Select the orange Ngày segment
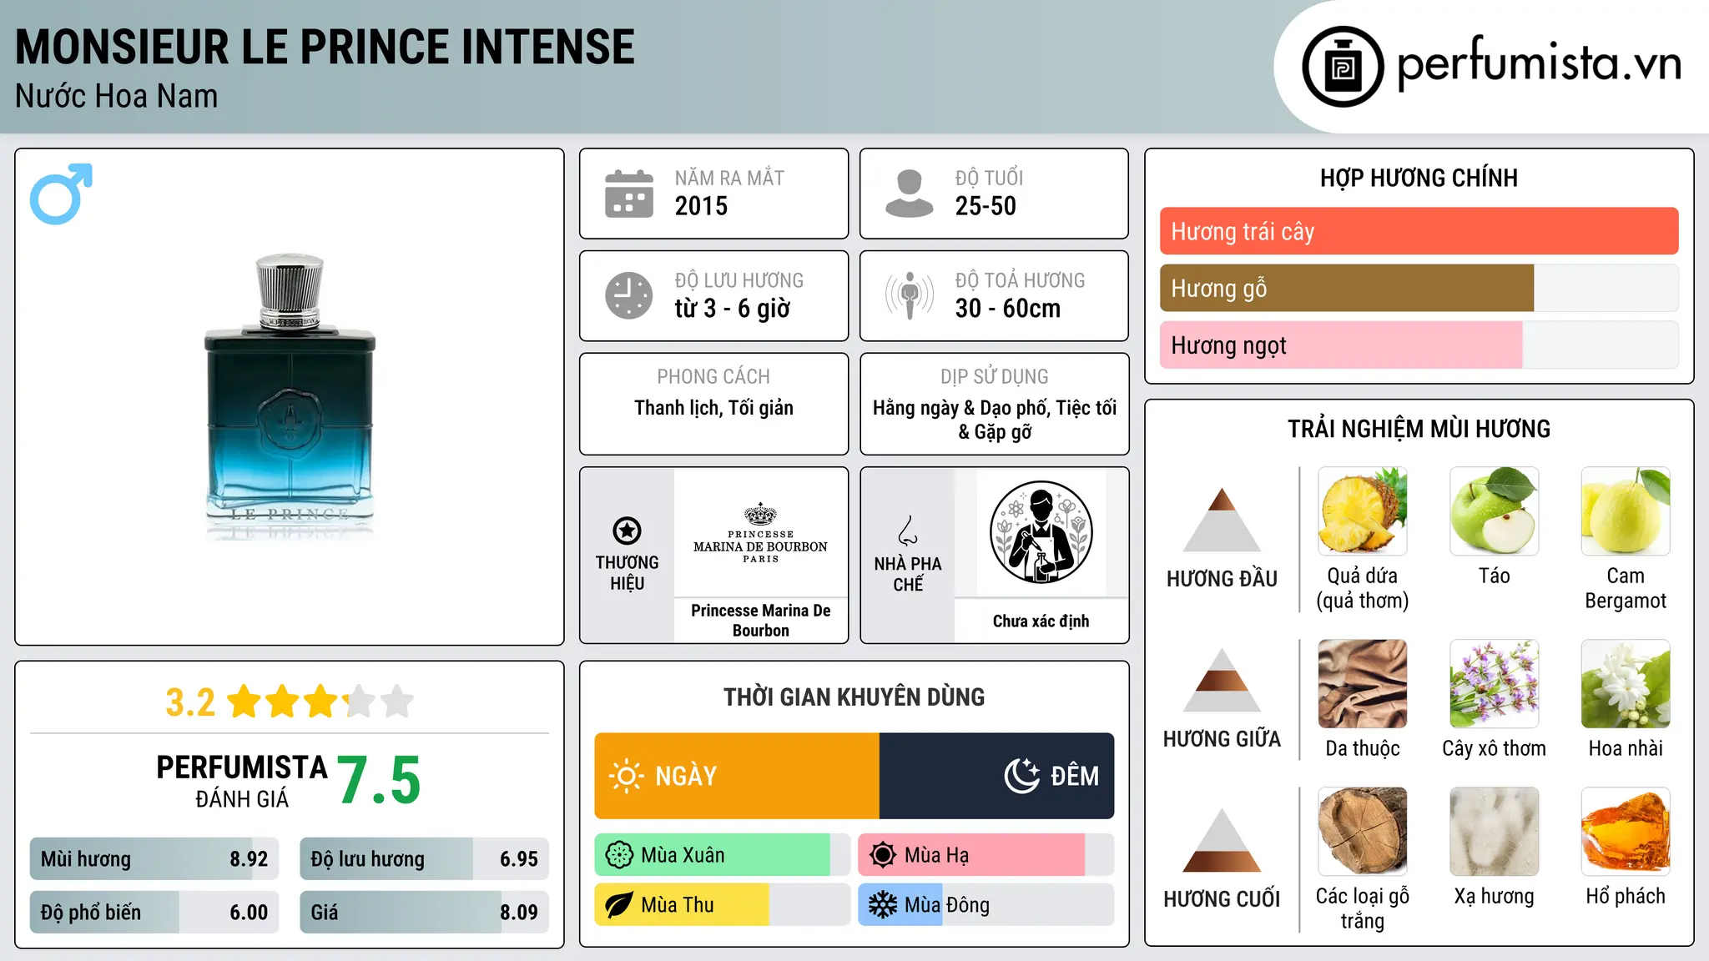 737,776
